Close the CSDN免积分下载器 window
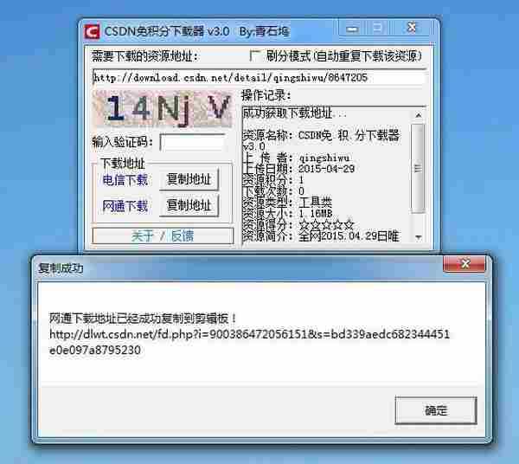Viewport: 519px width, 464px height. tap(412, 29)
